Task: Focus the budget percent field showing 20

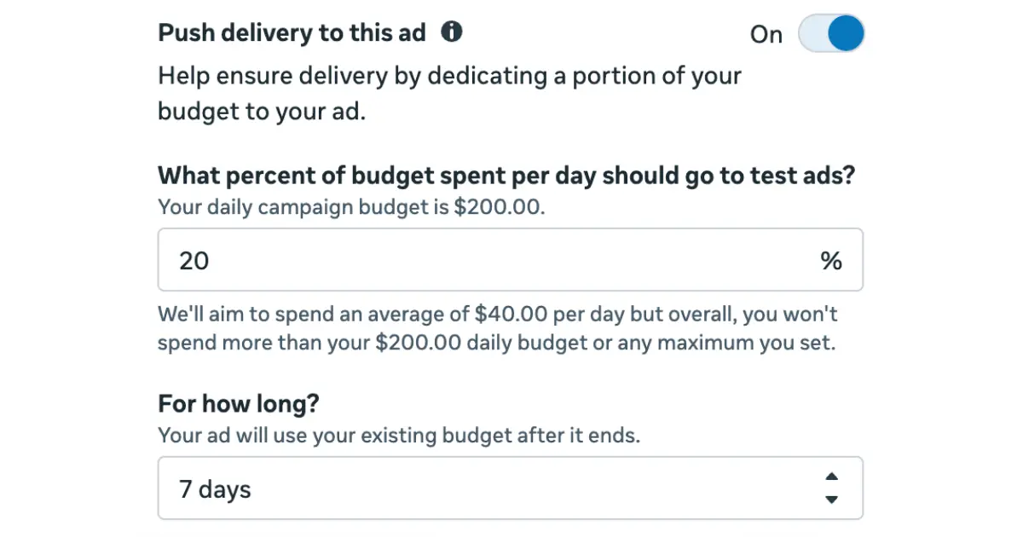Action: 511,260
